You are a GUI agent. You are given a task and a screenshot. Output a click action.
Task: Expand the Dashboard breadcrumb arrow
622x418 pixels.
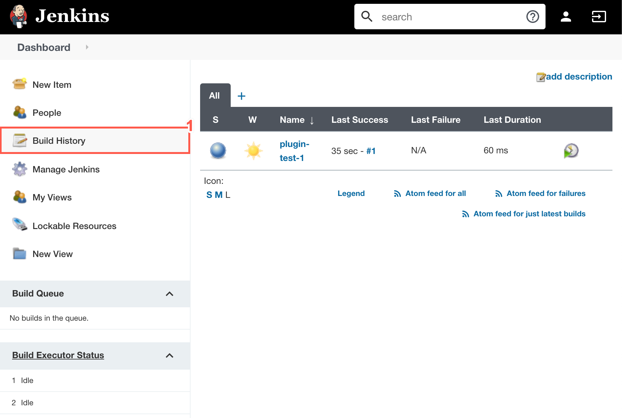pos(87,47)
